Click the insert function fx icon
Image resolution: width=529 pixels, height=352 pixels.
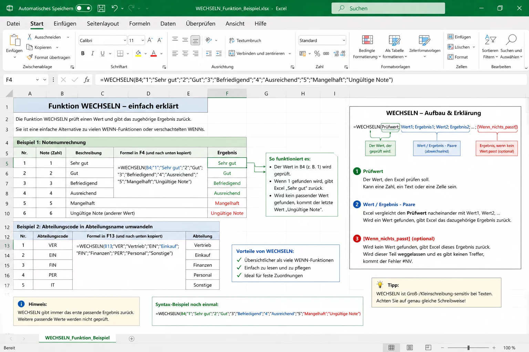[x=86, y=80]
